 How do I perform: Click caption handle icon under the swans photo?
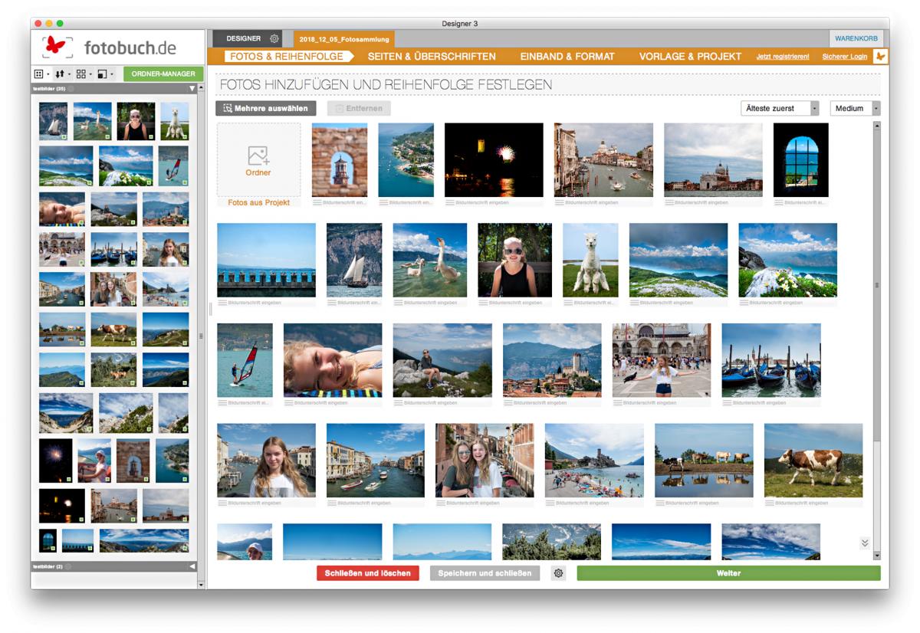click(x=399, y=303)
